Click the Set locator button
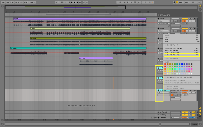 [x=162, y=15]
